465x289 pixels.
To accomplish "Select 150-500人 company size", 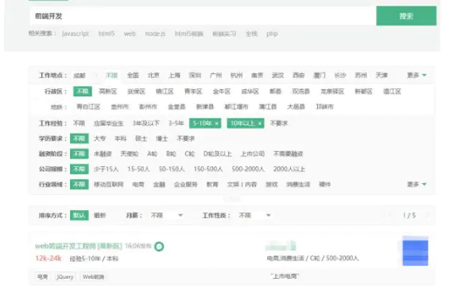I will 208,170.
